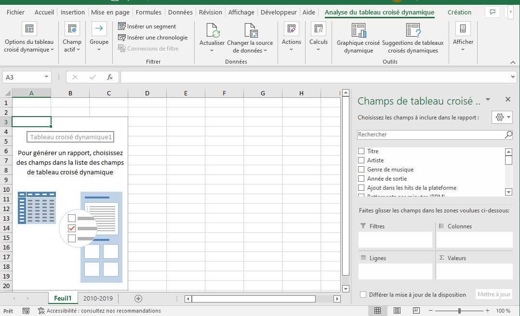Image resolution: width=520 pixels, height=316 pixels.
Task: Add a new sheet with plus icon
Action: pos(138,299)
